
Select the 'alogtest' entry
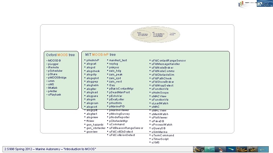click(92, 114)
